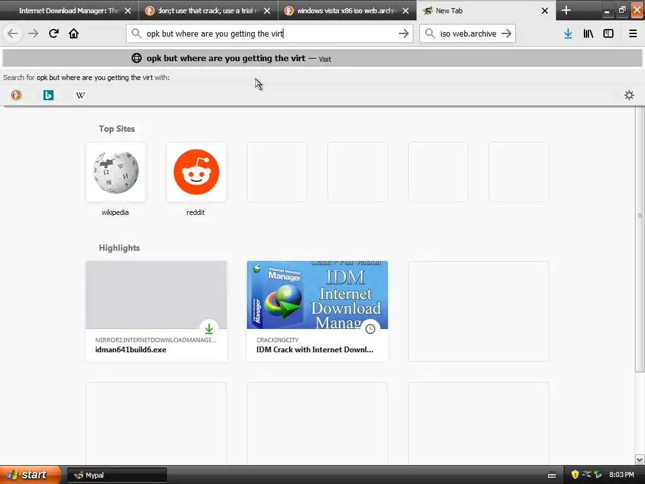
Task: Click the page scrollbar down arrow
Action: [640, 459]
